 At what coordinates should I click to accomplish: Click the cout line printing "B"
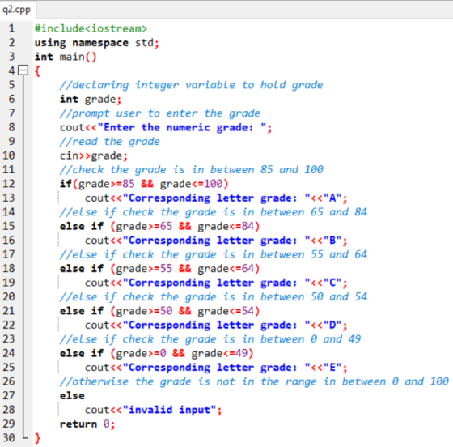216,241
